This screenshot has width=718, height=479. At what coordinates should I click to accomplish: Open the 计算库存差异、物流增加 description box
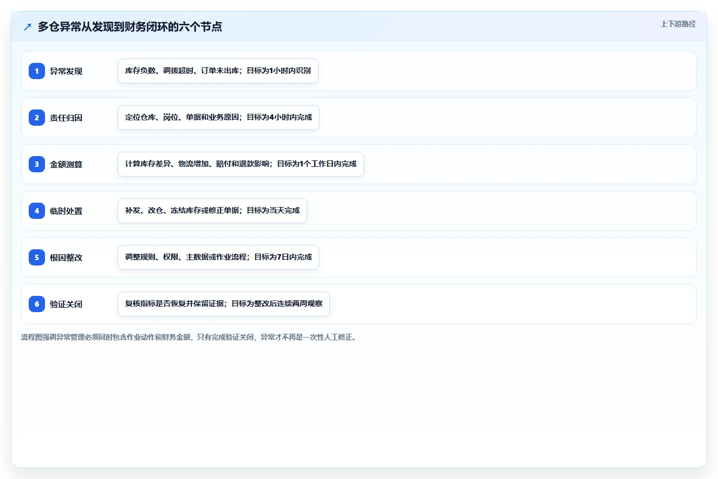[x=241, y=164]
